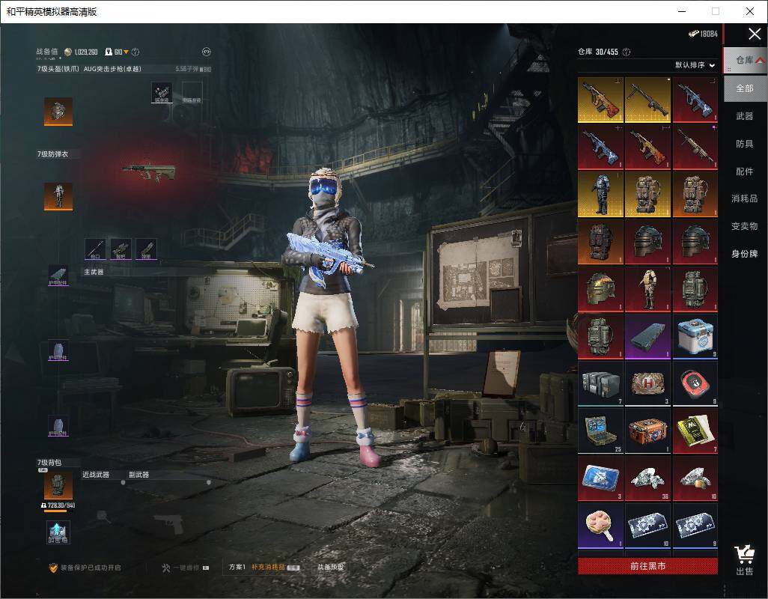The width and height of the screenshot is (768, 599).
Task: Click the equipped AUG rifle image
Action: (148, 172)
